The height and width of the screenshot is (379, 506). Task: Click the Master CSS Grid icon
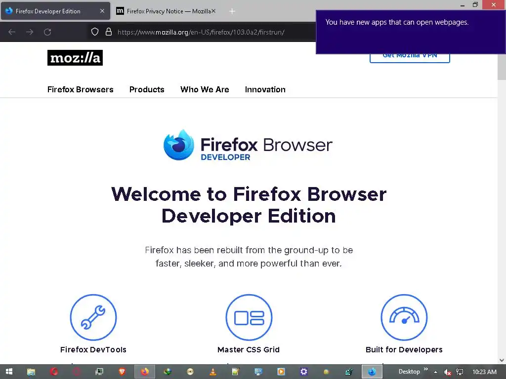(x=249, y=317)
